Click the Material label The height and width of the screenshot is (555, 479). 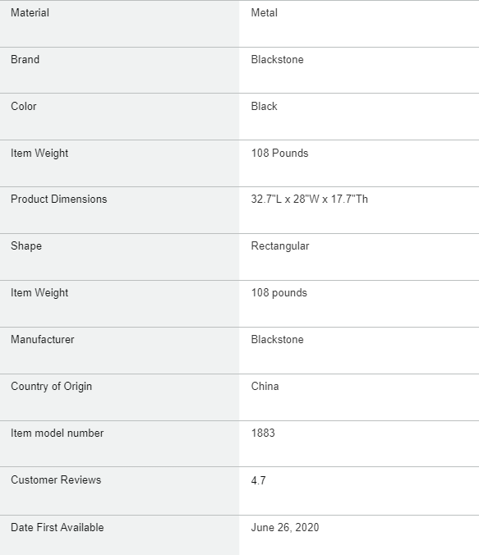30,13
